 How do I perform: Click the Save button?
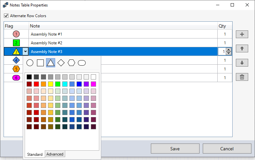click(x=175, y=149)
